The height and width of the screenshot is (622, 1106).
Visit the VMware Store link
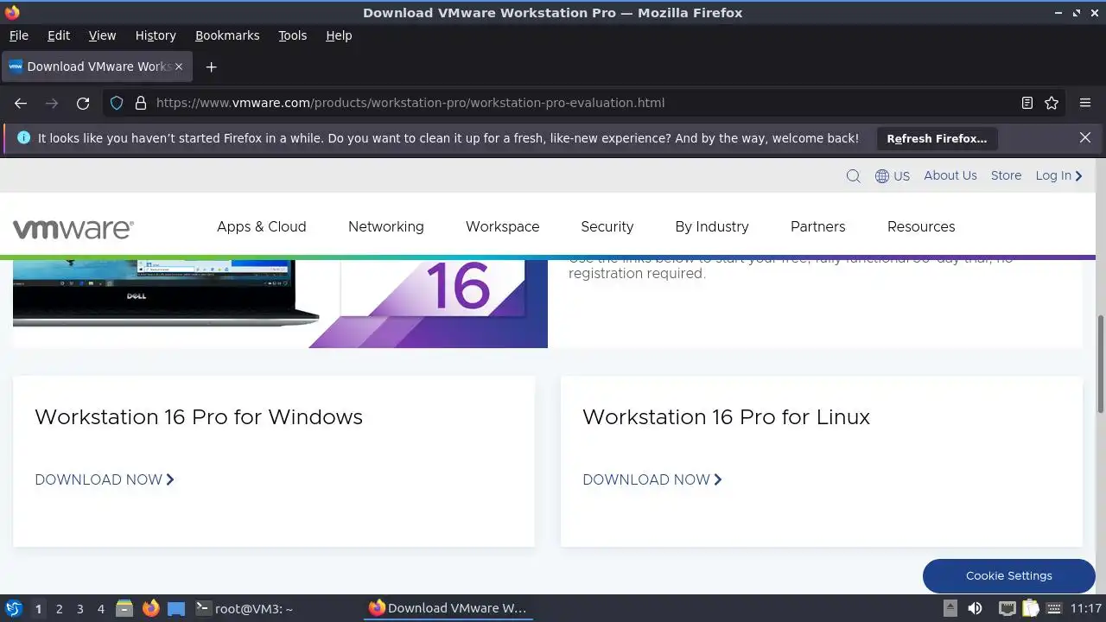pyautogui.click(x=1006, y=175)
